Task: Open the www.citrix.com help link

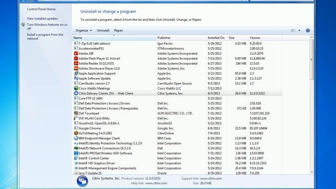Action: click(156, 183)
